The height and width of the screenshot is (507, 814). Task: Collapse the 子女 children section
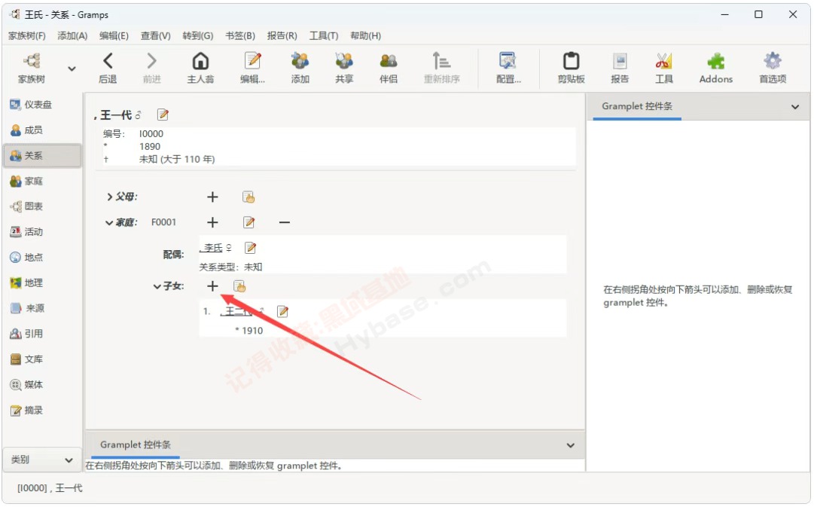pyautogui.click(x=157, y=287)
